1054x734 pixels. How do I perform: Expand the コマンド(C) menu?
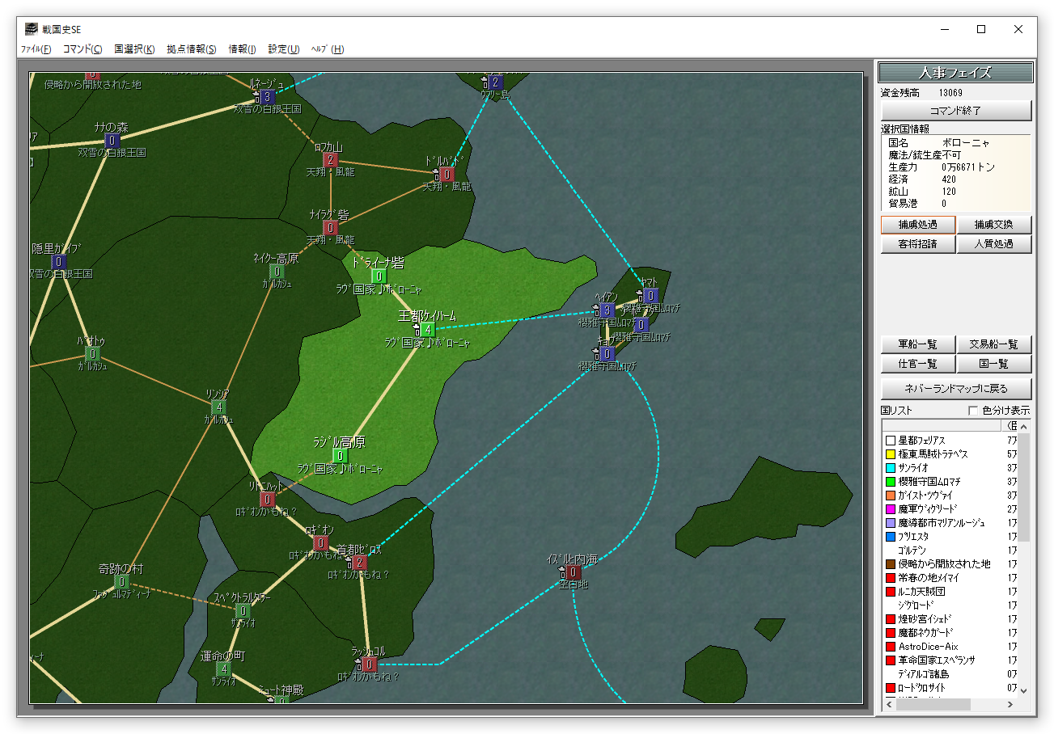pos(83,49)
